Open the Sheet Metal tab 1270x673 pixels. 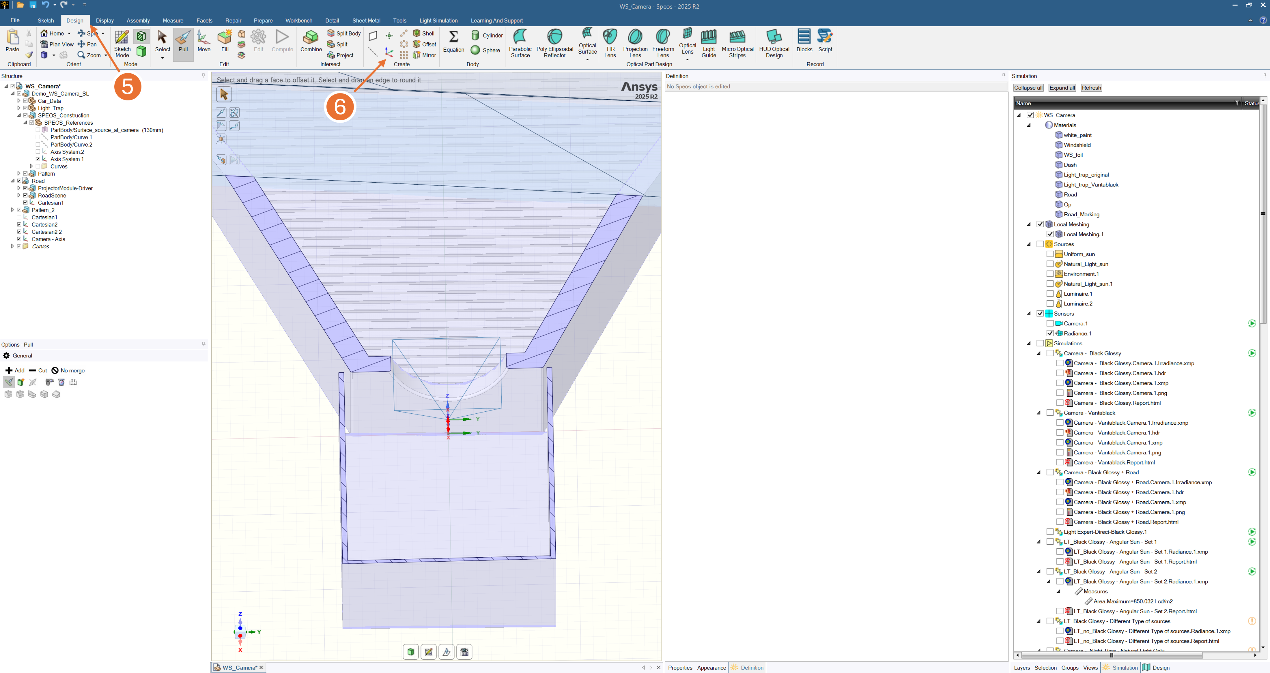pyautogui.click(x=366, y=21)
